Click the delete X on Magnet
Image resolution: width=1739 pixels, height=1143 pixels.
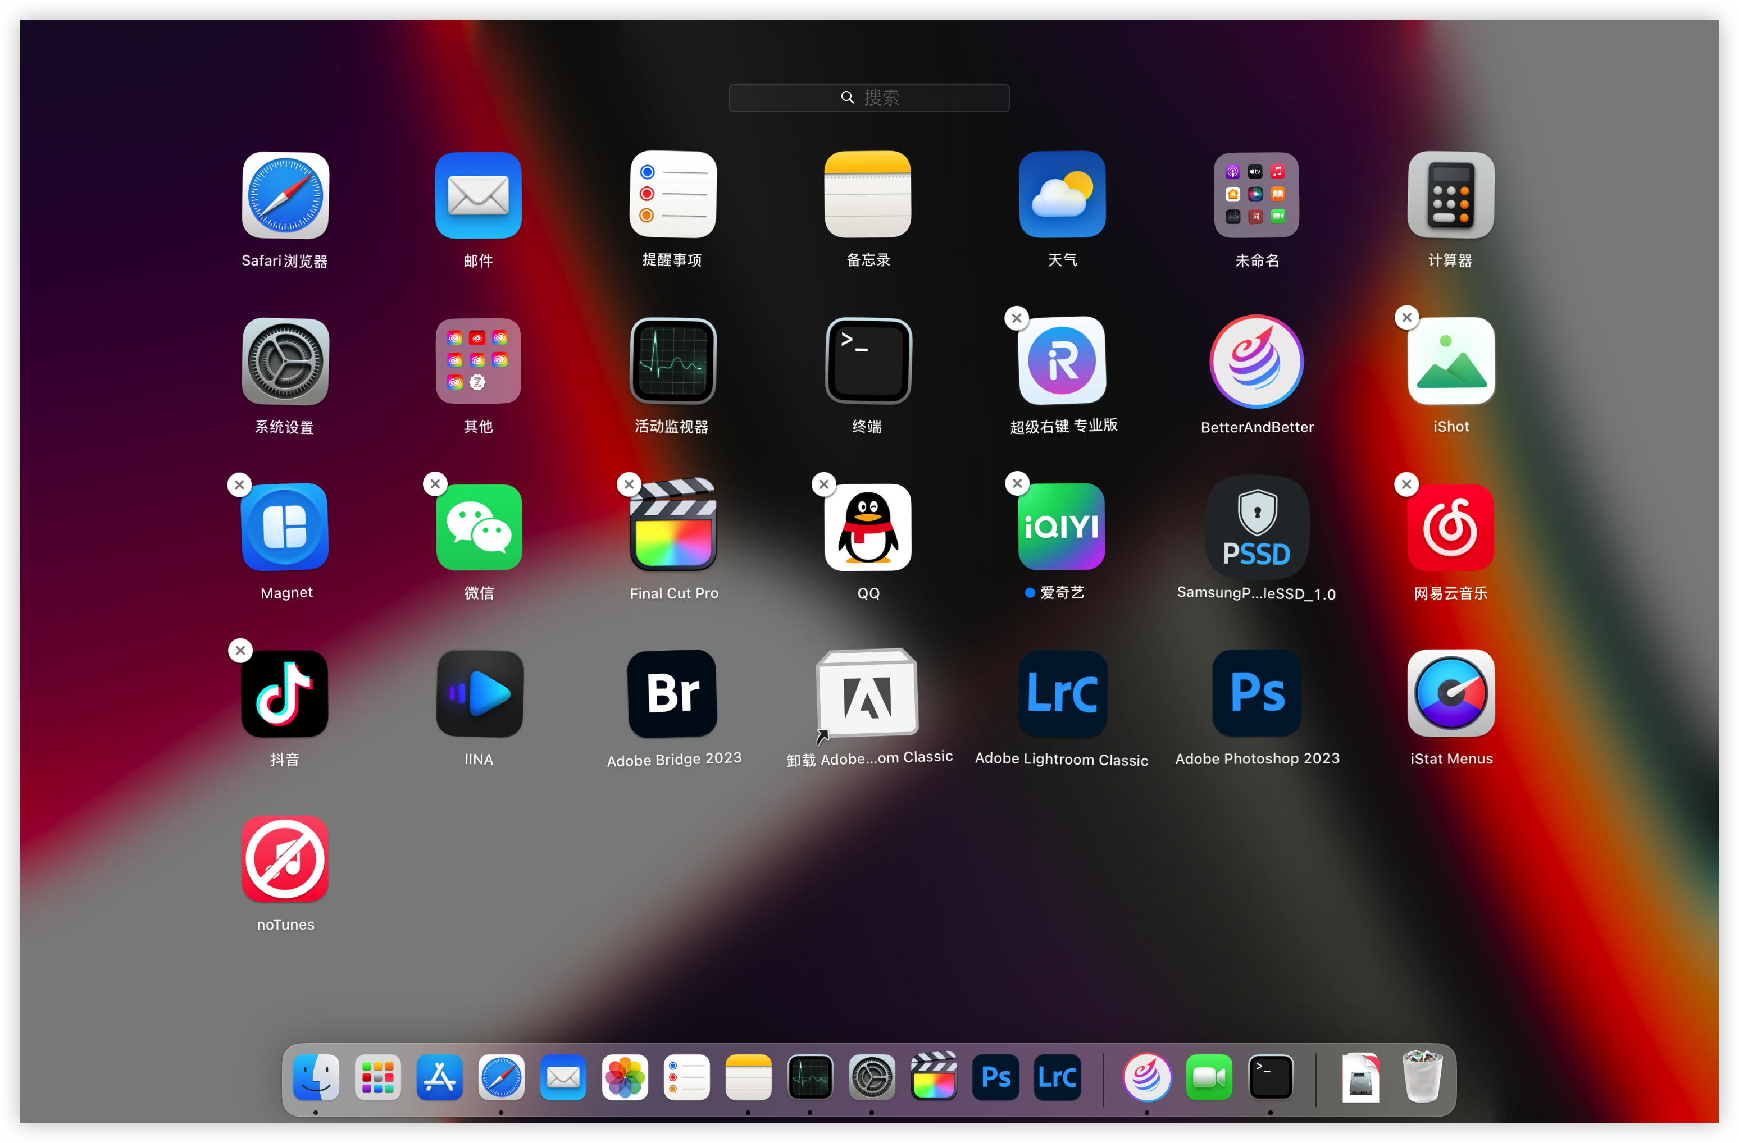240,484
